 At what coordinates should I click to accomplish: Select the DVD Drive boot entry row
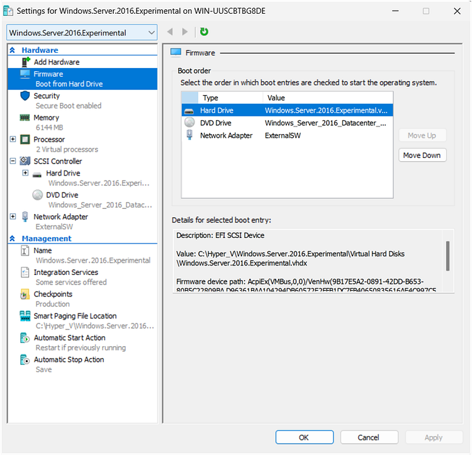coord(287,123)
